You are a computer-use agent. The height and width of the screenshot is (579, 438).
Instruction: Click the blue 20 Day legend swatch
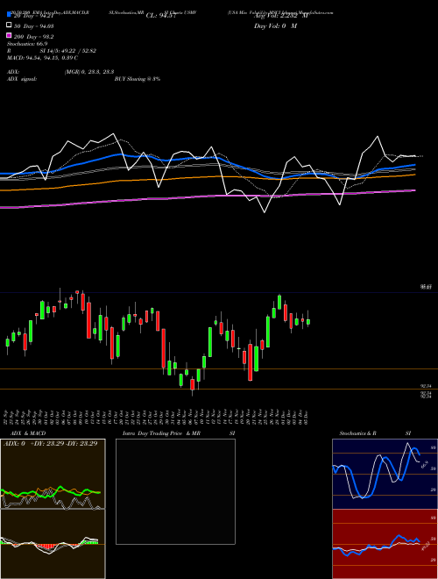click(9, 15)
